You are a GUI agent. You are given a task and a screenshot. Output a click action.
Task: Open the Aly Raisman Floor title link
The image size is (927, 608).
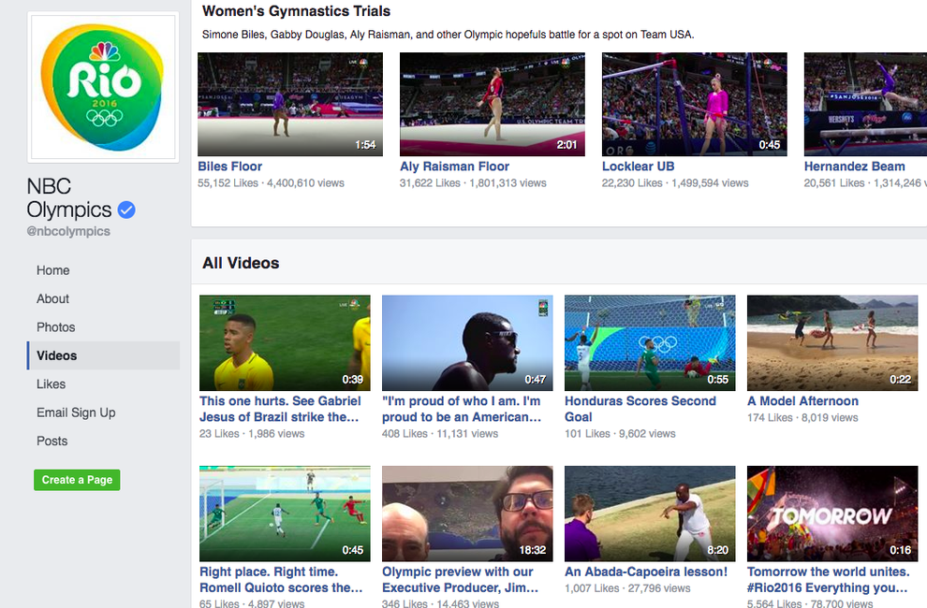[x=455, y=166]
